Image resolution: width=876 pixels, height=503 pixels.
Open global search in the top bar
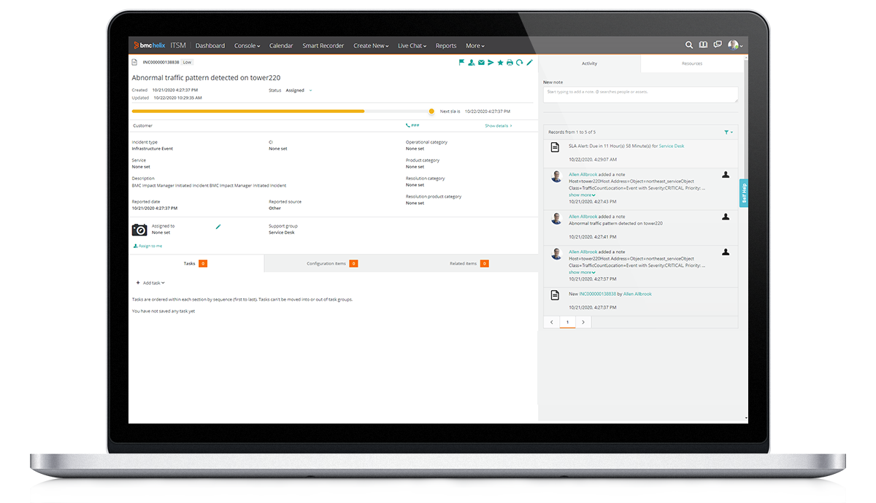689,45
